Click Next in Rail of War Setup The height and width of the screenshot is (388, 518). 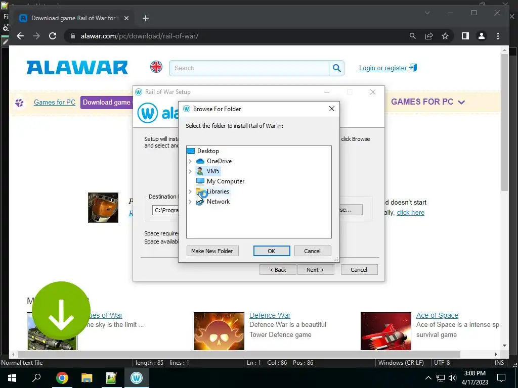[316, 270]
